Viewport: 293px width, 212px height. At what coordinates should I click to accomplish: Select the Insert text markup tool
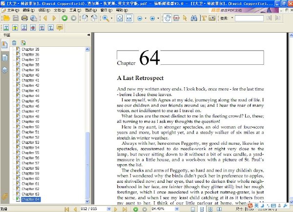[x=51, y=28]
